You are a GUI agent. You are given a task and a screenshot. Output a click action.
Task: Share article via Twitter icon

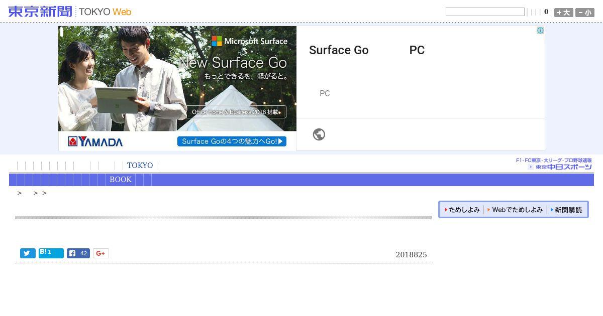click(28, 253)
